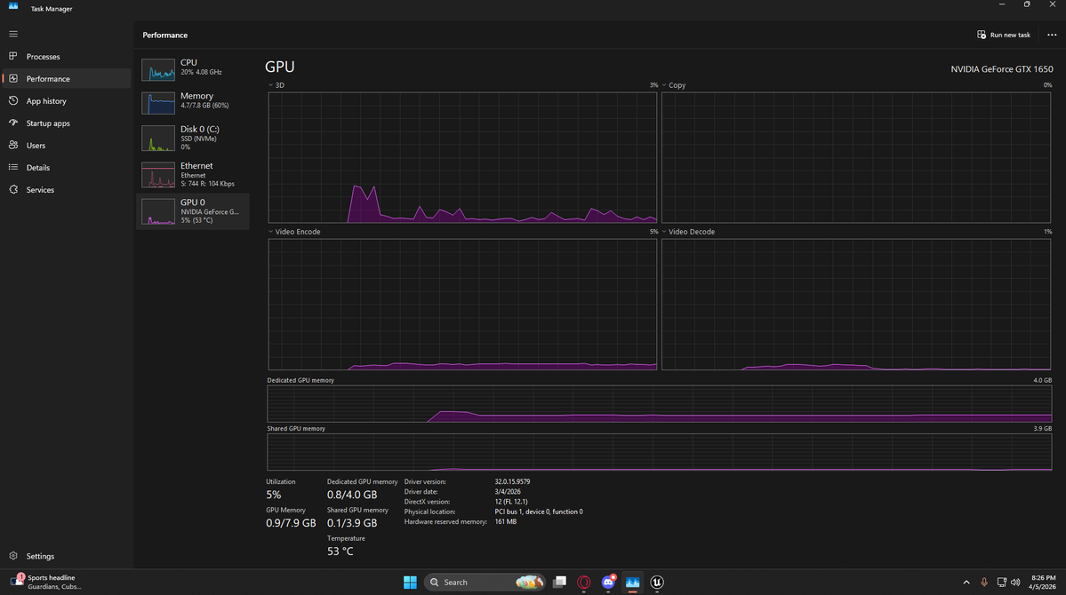Click the network tray icon

click(x=1001, y=582)
